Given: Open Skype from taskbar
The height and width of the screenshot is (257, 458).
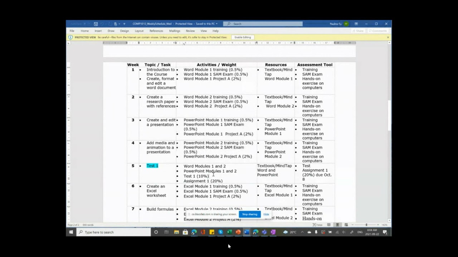Looking at the screenshot, I should coord(220,232).
